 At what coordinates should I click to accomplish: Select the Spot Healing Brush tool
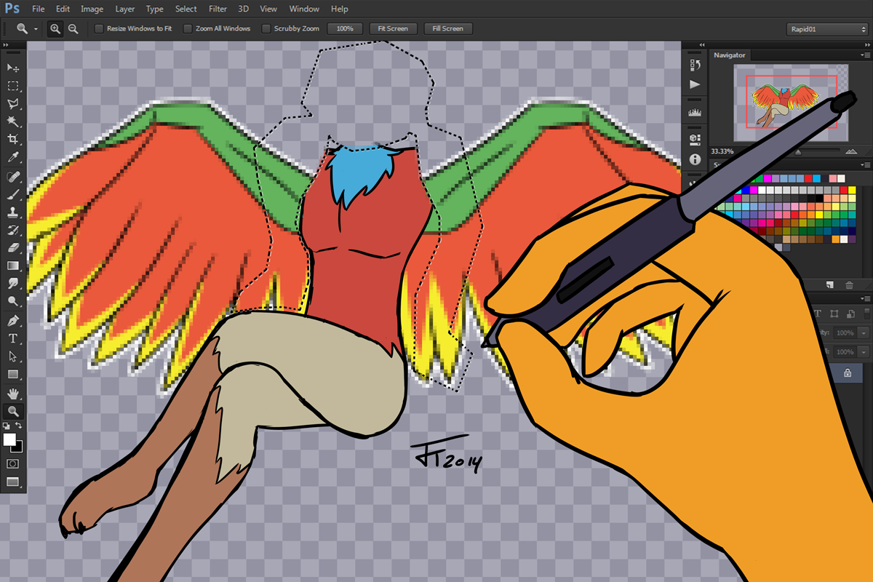pos(13,177)
